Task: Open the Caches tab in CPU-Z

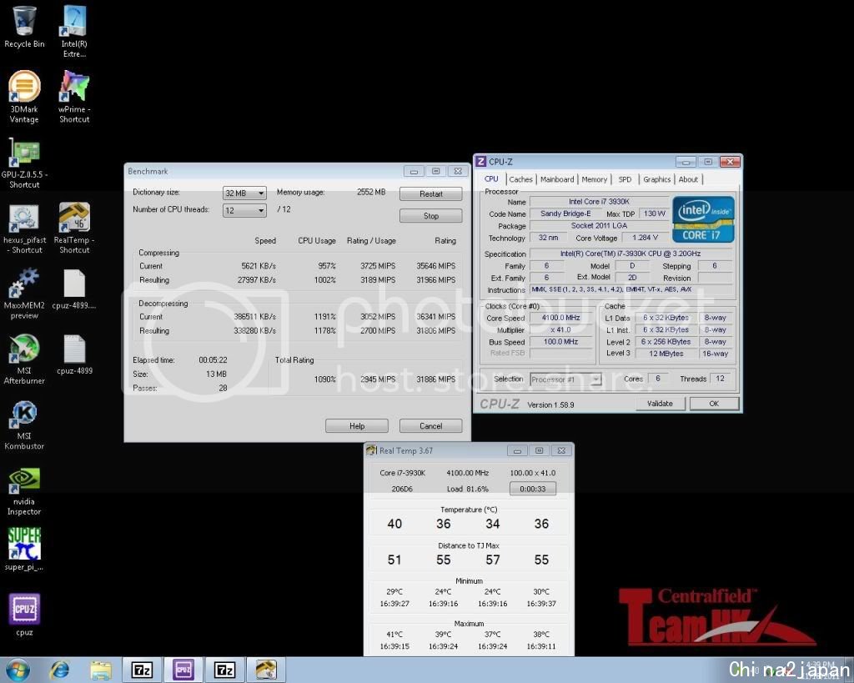Action: click(x=520, y=179)
